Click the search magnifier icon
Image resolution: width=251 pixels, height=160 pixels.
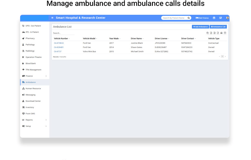tap(189, 18)
